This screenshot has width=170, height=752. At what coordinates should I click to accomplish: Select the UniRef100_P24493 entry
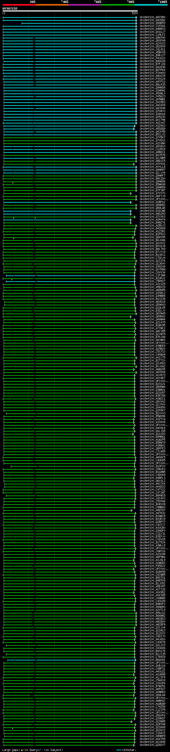coord(152,73)
